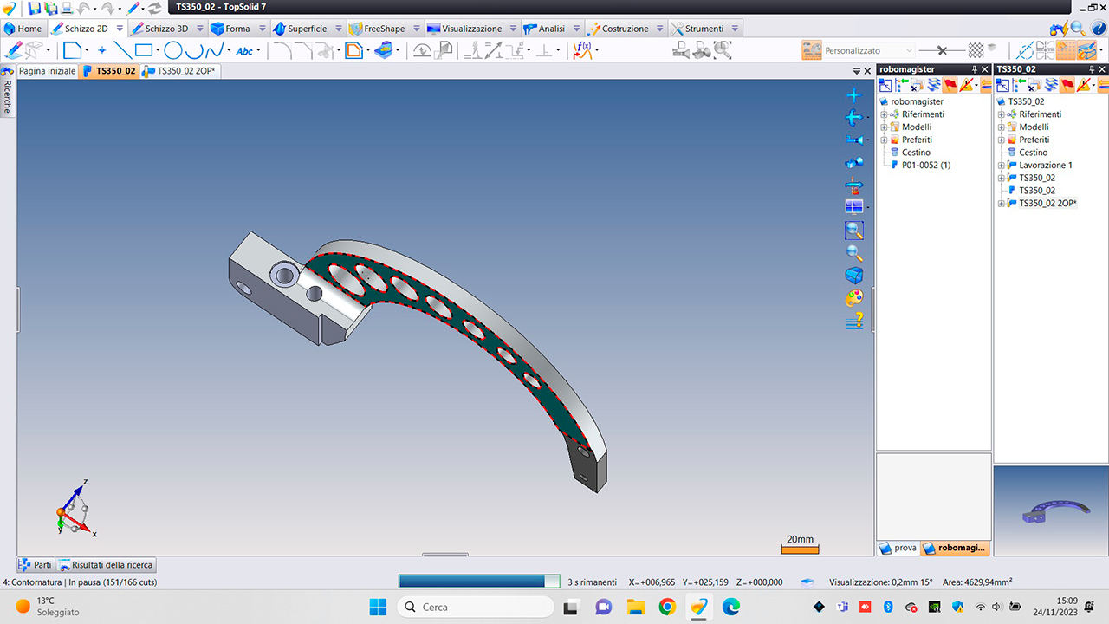Click the Risultati della ricerca button
The width and height of the screenshot is (1109, 624).
tap(107, 565)
